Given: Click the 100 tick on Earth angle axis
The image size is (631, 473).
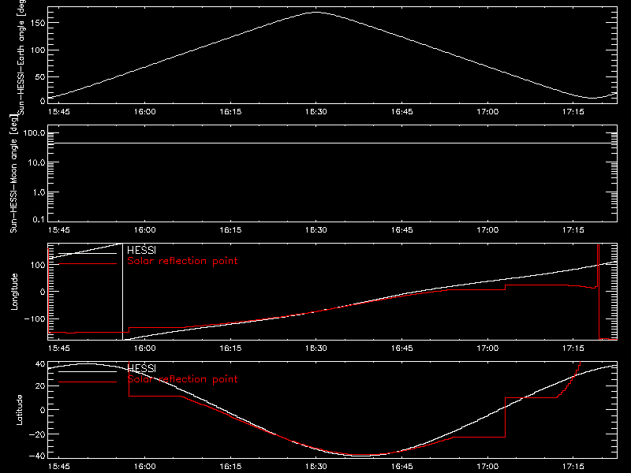Looking at the screenshot, I should (x=37, y=50).
